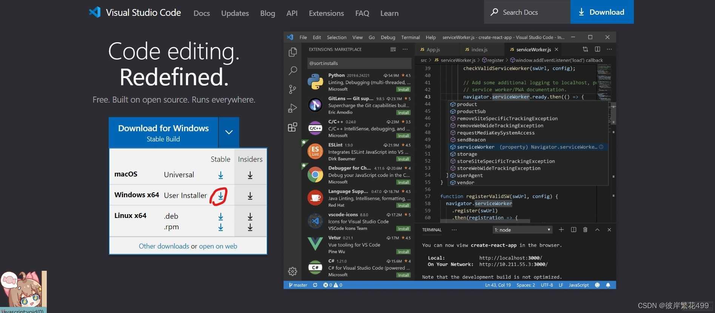
Task: Download Linux .deb Insiders package
Action: coord(250,217)
